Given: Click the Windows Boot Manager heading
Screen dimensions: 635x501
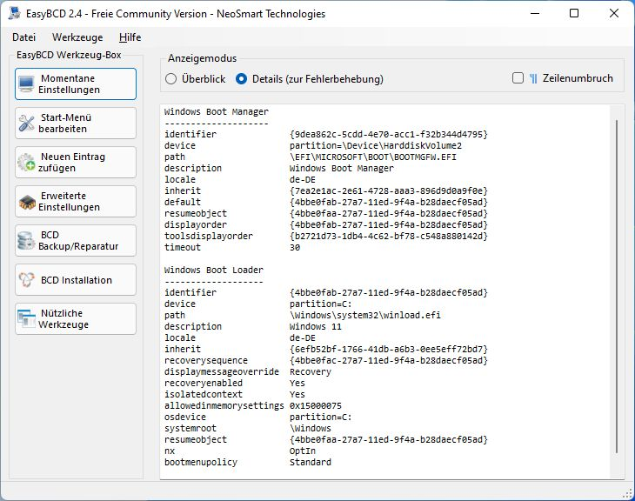Looking at the screenshot, I should pos(217,112).
